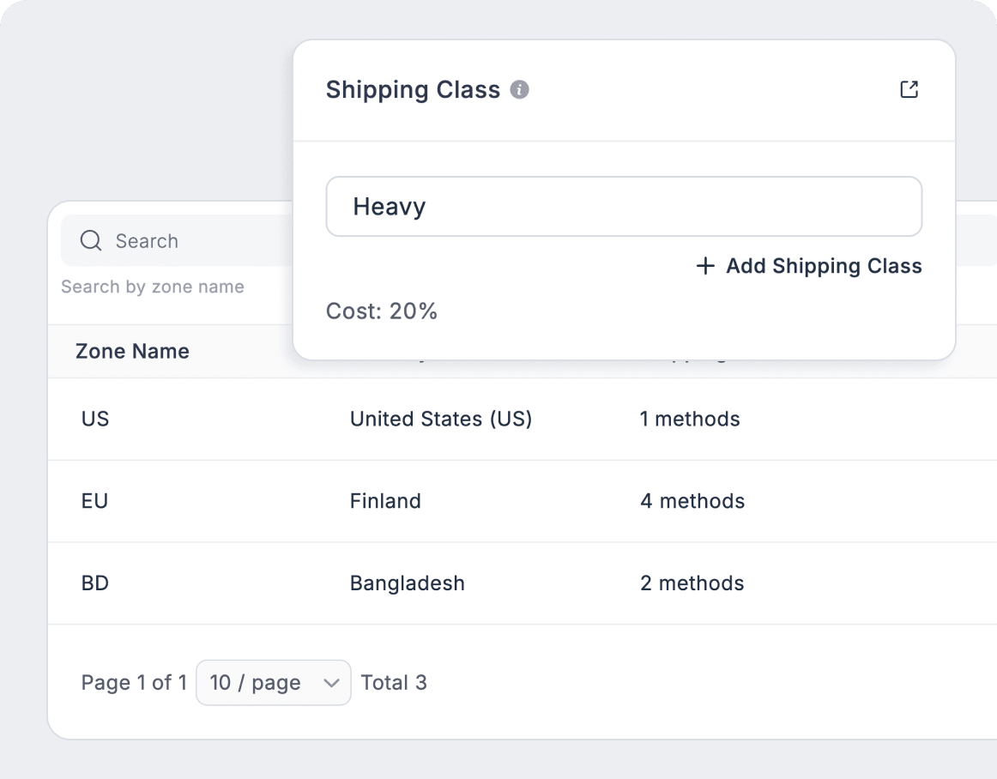Click the dropdown arrow beside 10 / page
The height and width of the screenshot is (779, 997).
(x=333, y=682)
